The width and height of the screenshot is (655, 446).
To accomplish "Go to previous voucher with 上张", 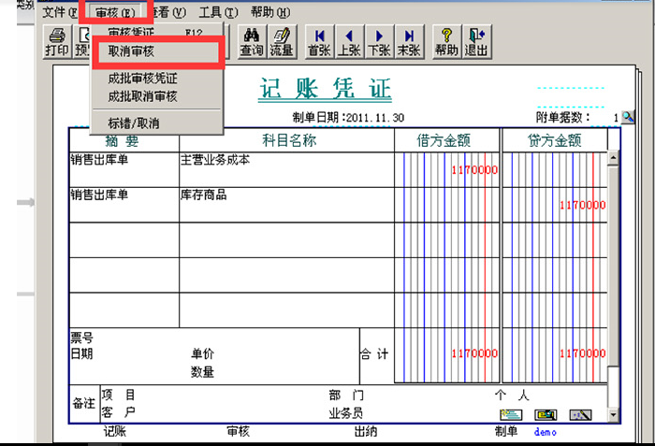I will click(x=349, y=42).
